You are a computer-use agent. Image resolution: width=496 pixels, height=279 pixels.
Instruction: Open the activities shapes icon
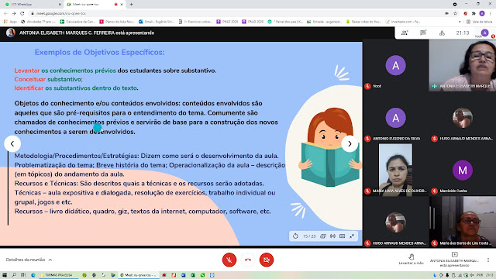tap(442, 33)
